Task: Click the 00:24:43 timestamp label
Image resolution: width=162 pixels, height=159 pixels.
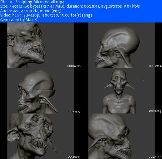Action: coord(155,157)
